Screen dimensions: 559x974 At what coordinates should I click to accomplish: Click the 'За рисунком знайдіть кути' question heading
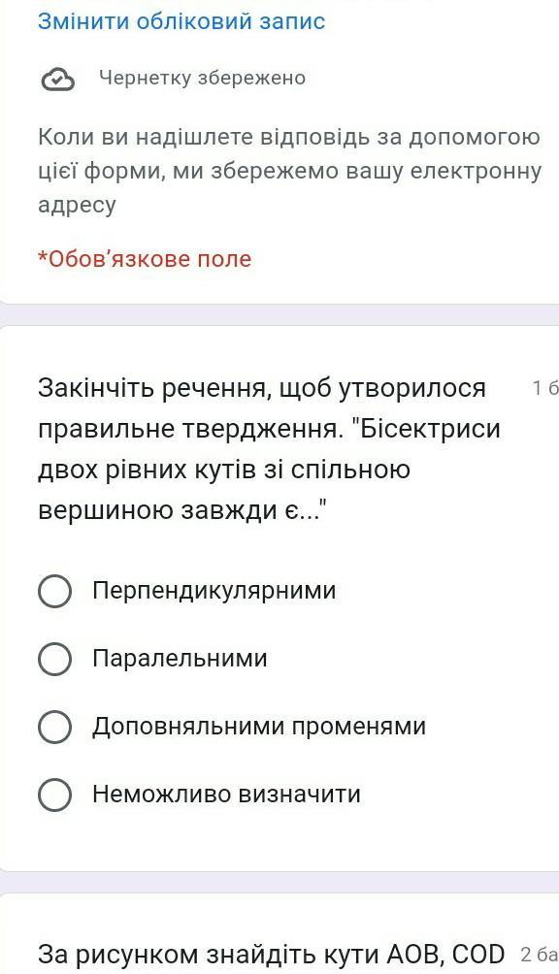(x=272, y=955)
